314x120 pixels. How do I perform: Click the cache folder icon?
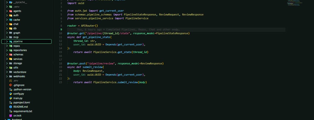click(11, 20)
